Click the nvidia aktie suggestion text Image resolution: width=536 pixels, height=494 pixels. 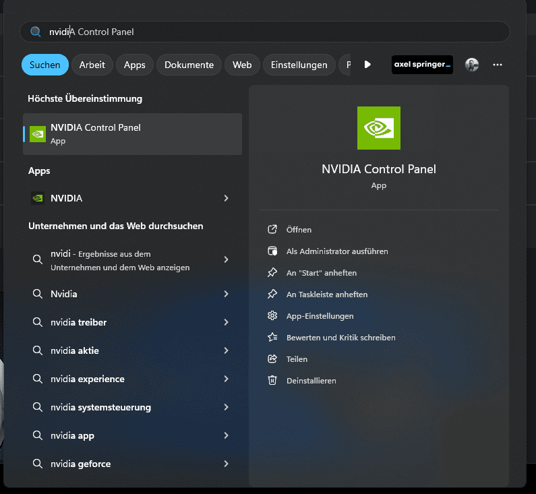[75, 350]
